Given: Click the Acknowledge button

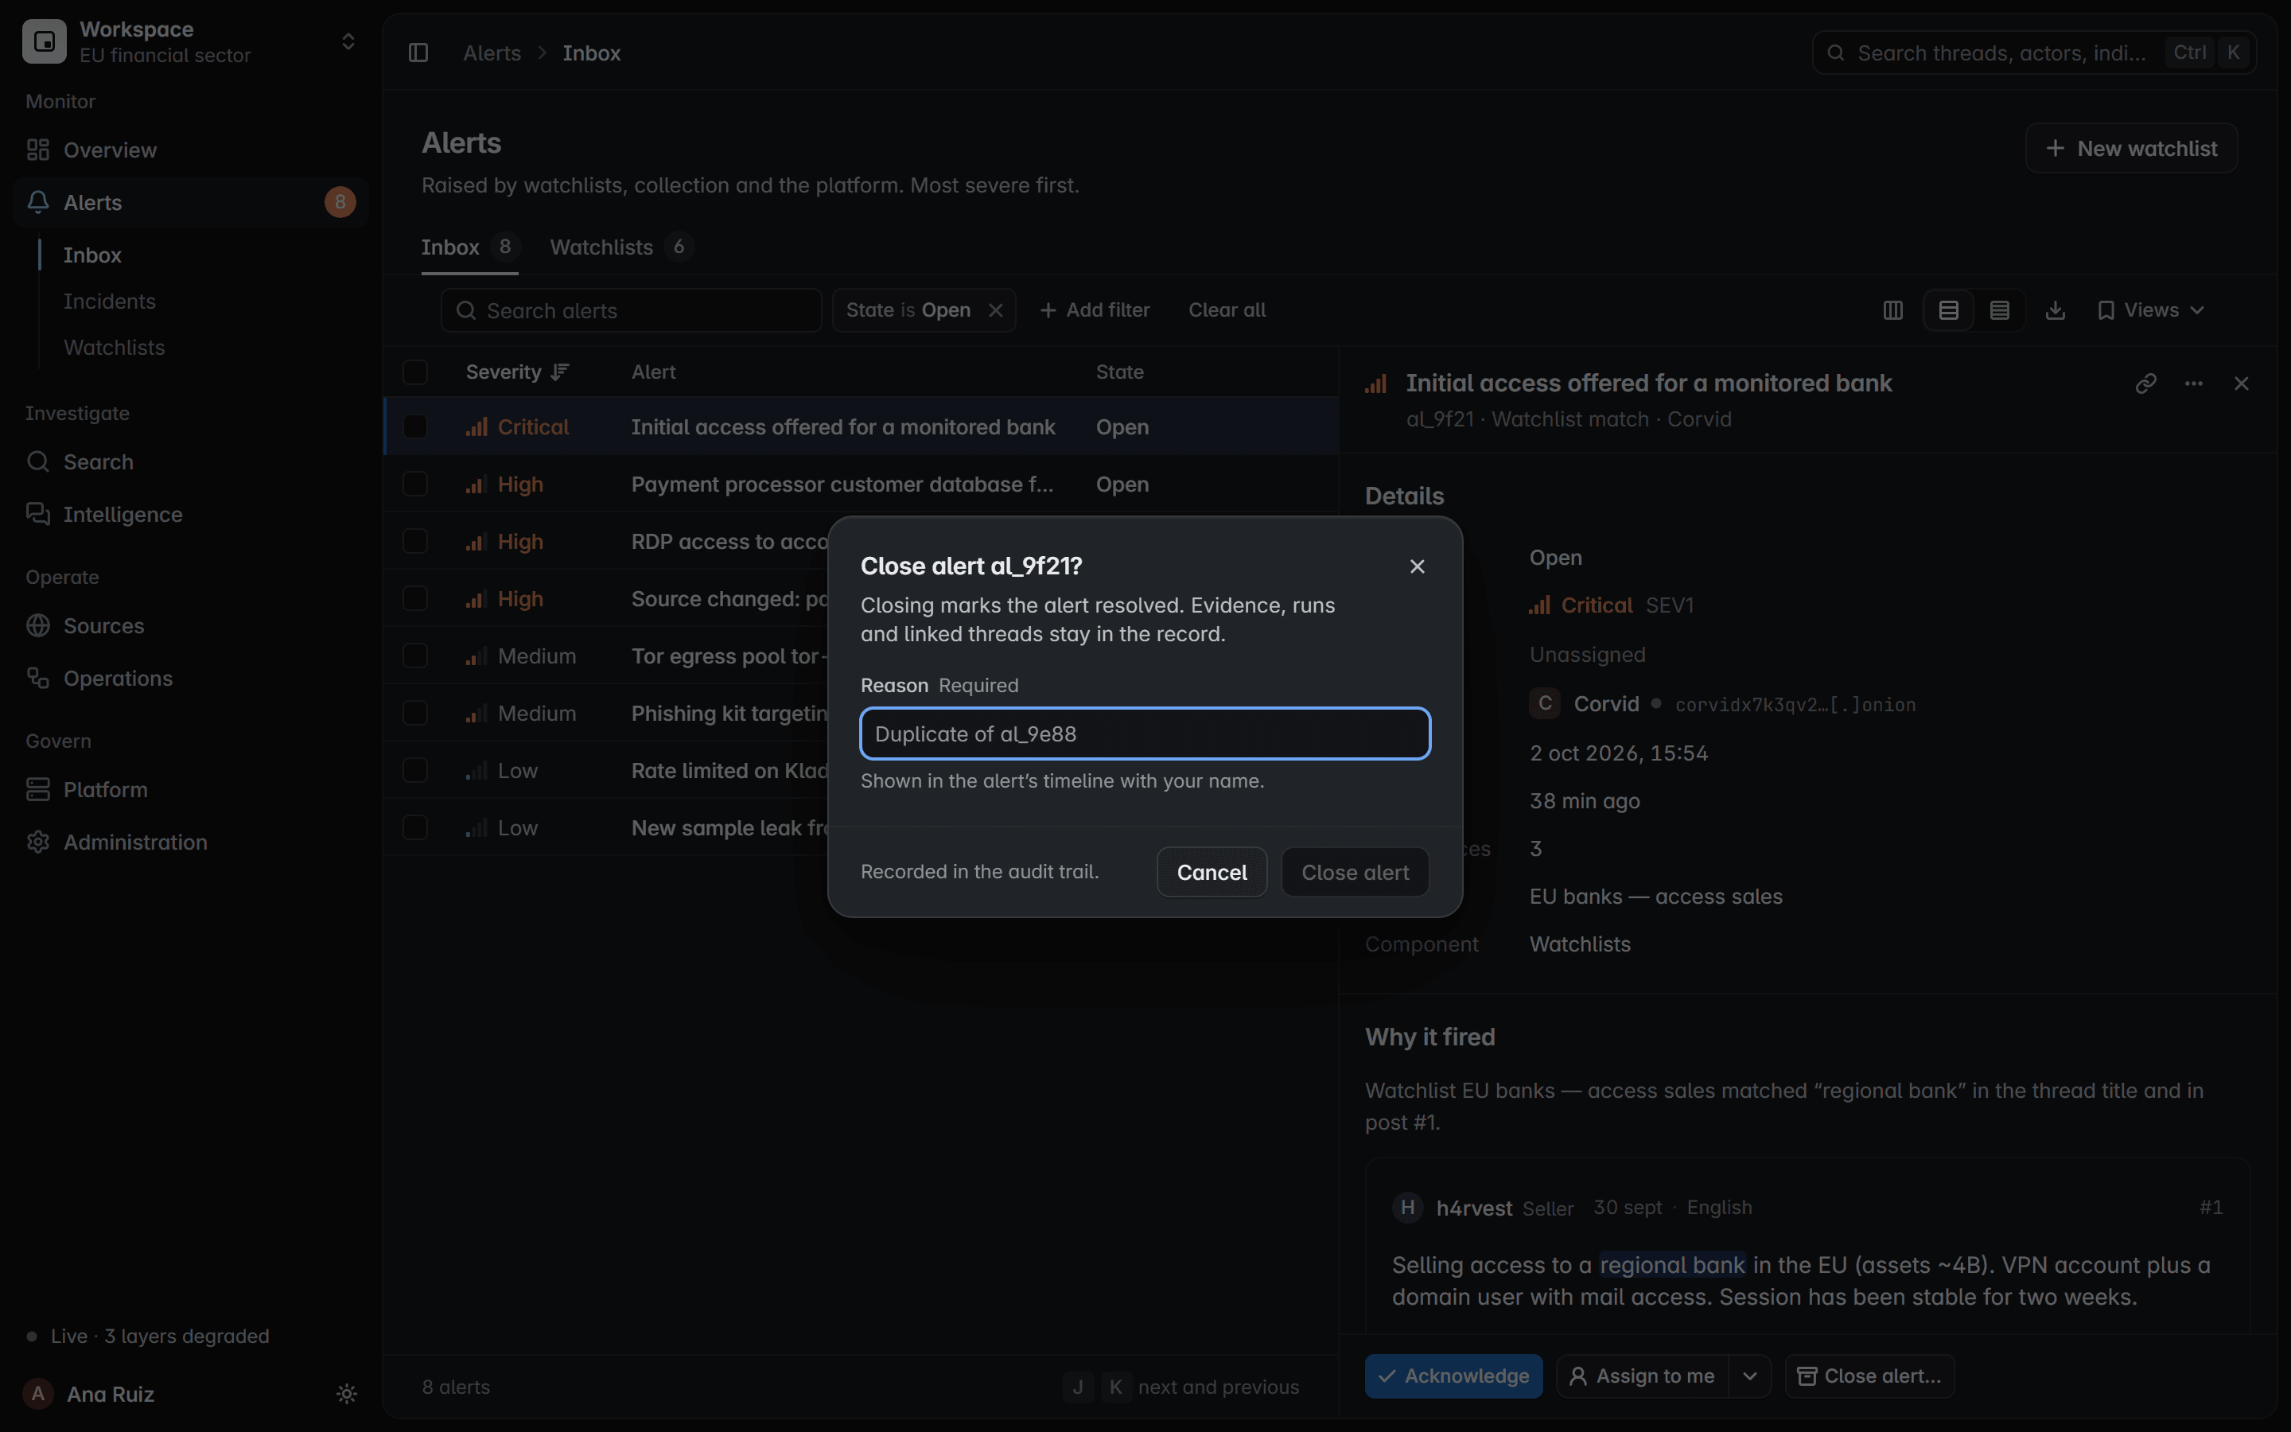Looking at the screenshot, I should 1453,1376.
